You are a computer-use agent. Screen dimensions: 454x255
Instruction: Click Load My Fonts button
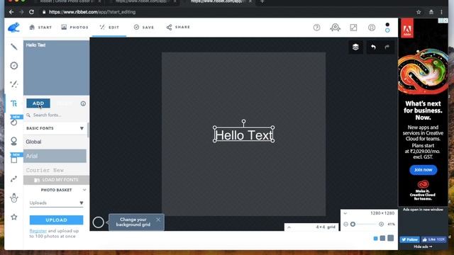click(56, 180)
